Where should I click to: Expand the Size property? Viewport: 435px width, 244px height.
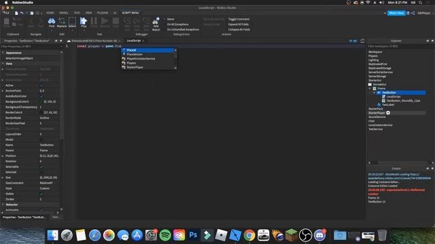click(x=3, y=178)
